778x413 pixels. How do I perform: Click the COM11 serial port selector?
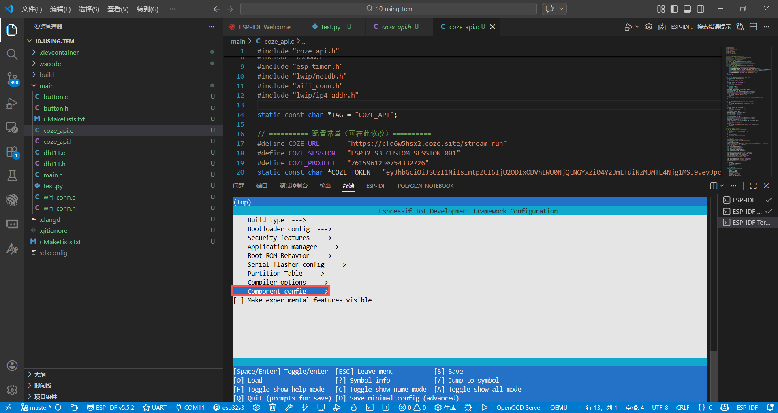pos(190,407)
